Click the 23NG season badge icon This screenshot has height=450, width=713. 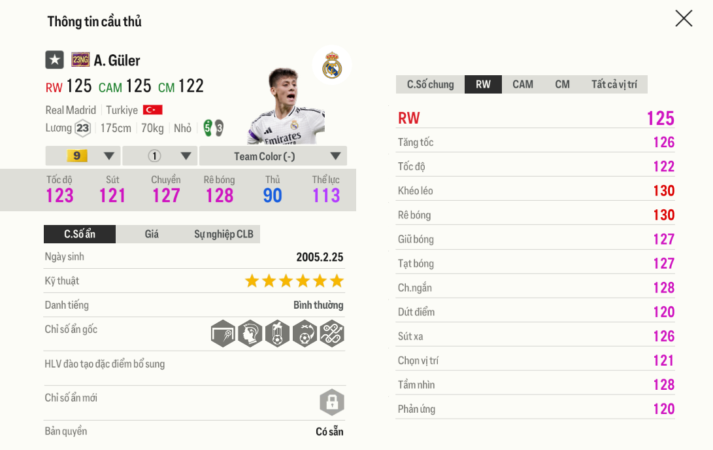pyautogui.click(x=80, y=60)
